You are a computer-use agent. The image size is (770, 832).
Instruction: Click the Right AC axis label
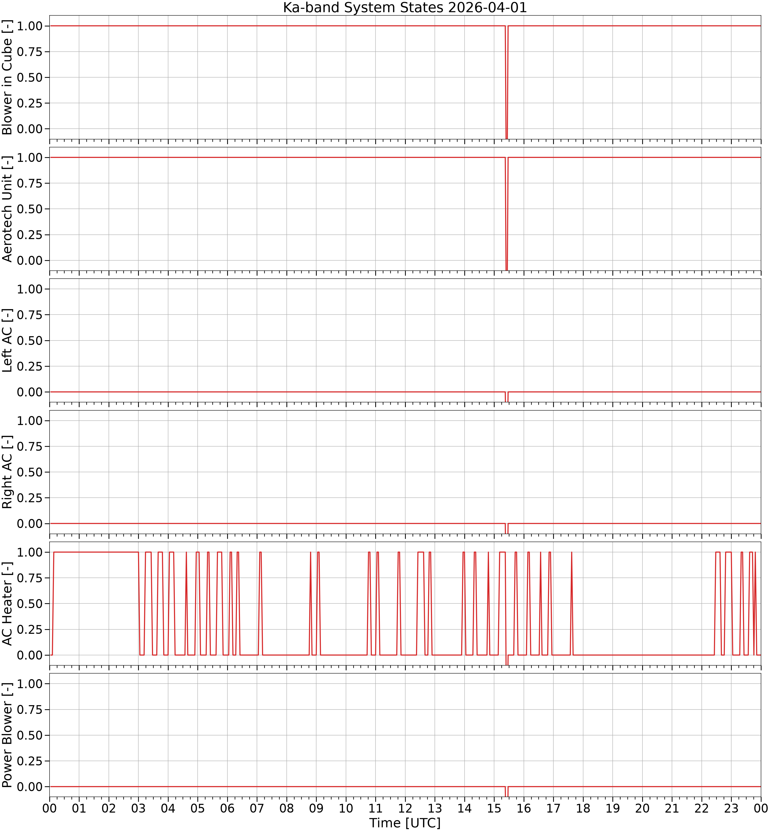[7, 472]
